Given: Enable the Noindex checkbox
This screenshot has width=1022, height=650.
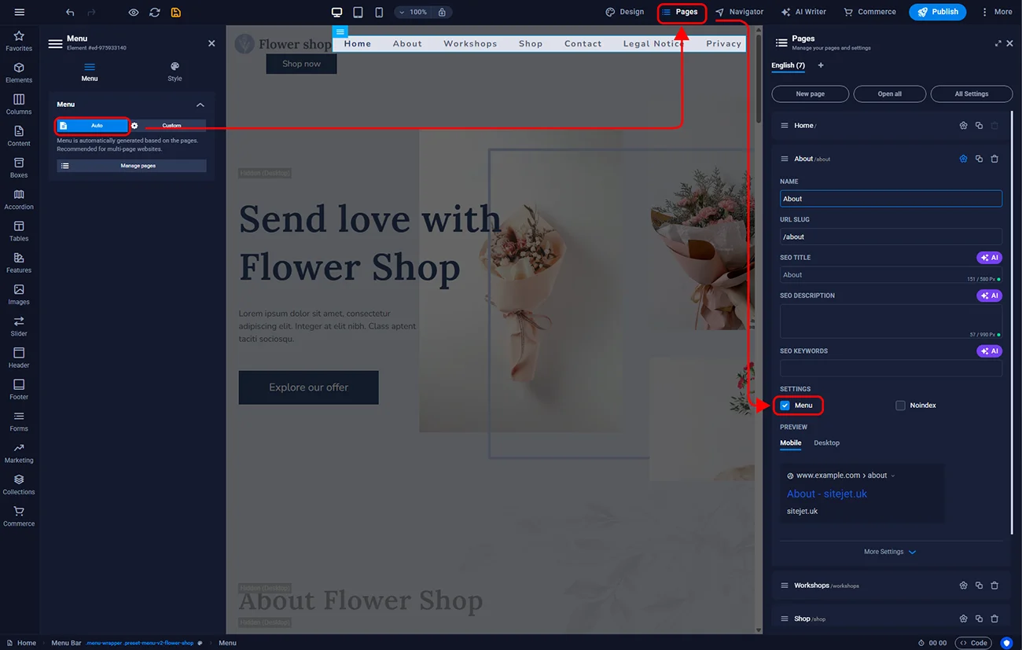Looking at the screenshot, I should pyautogui.click(x=900, y=406).
